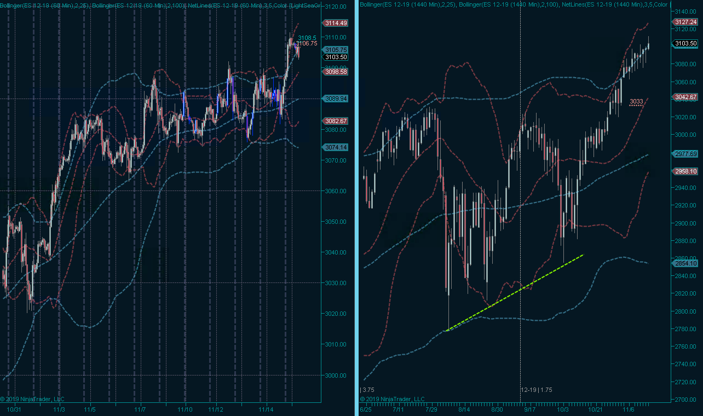
Task: Click the 8/30 date label
Action: pyautogui.click(x=497, y=409)
